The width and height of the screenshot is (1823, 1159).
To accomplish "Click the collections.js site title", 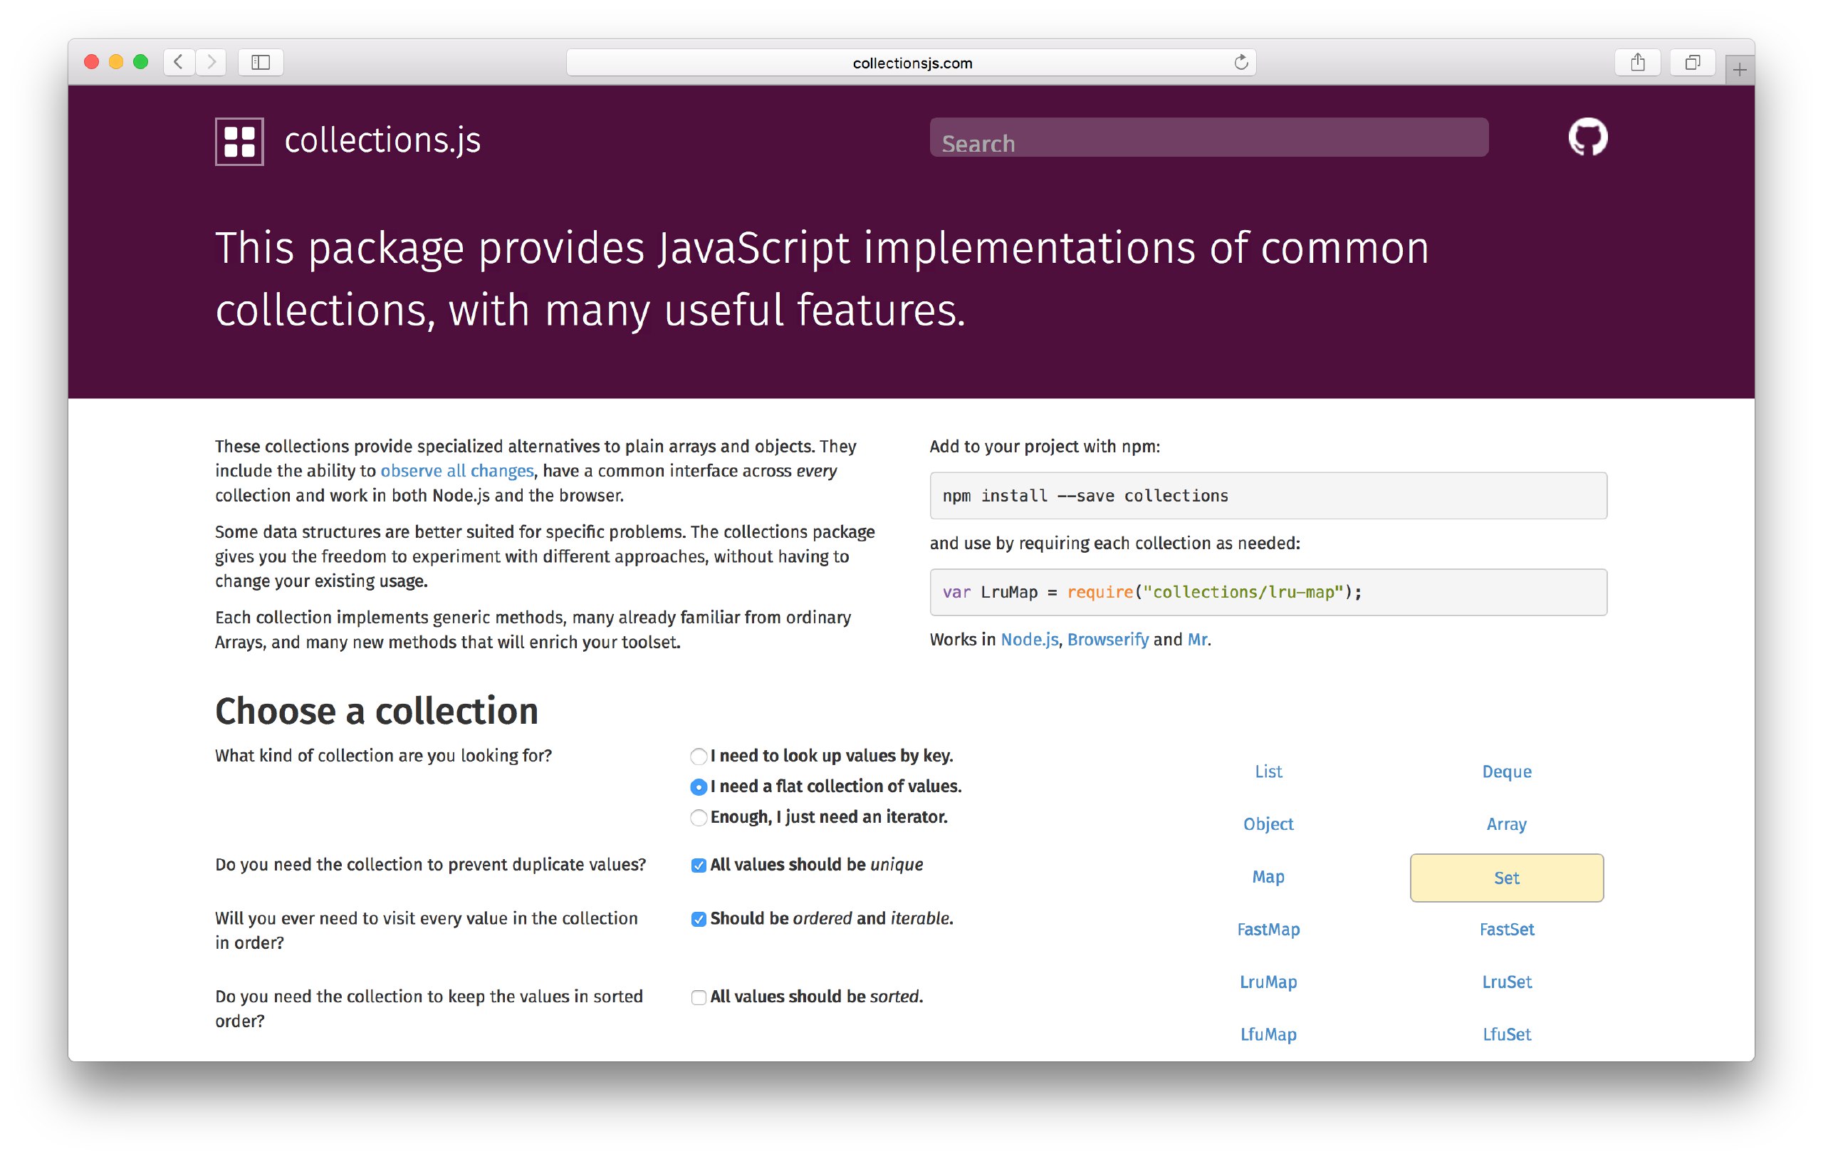I will pyautogui.click(x=382, y=140).
